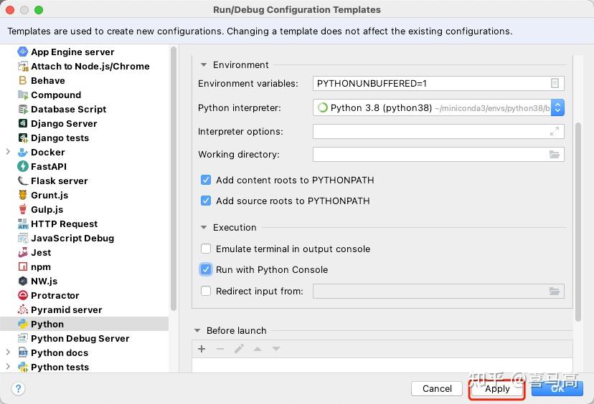
Task: Click the Cancel button
Action: pyautogui.click(x=437, y=389)
